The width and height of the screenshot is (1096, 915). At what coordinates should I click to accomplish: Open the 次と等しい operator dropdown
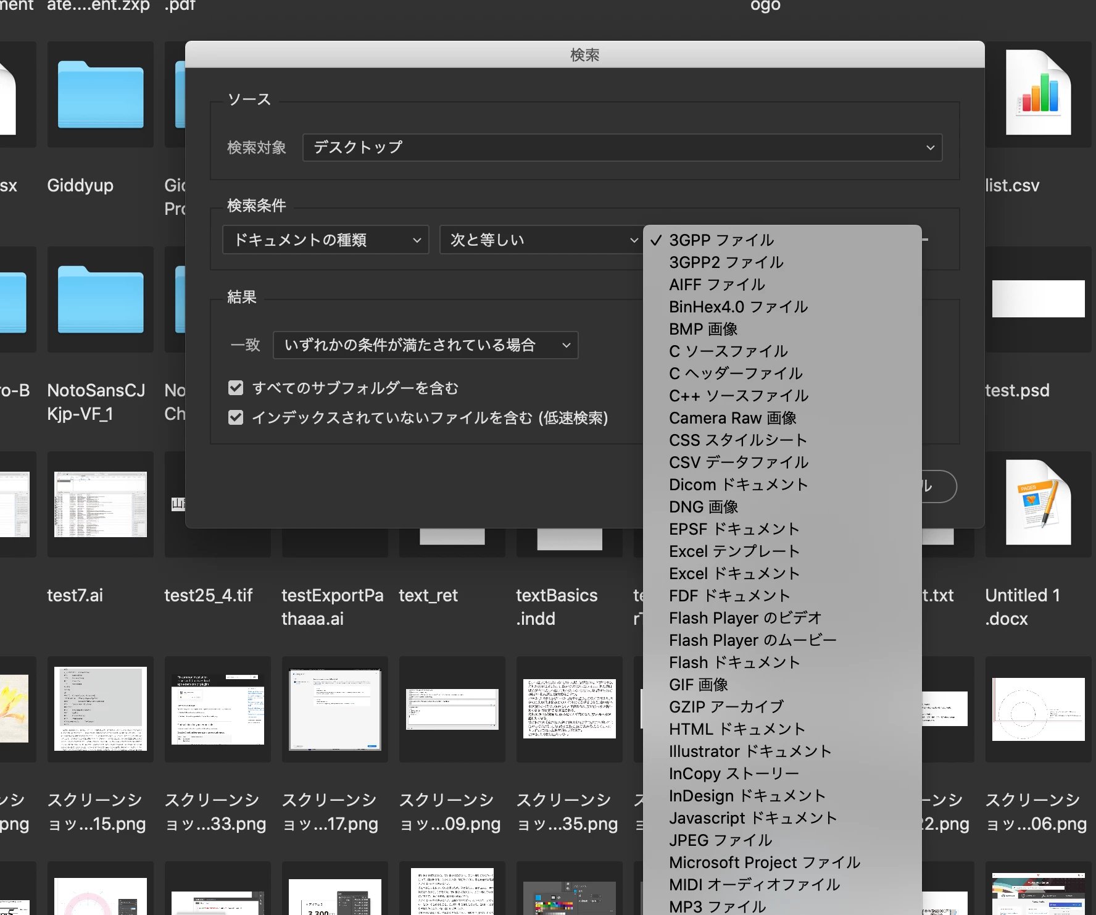click(x=541, y=240)
